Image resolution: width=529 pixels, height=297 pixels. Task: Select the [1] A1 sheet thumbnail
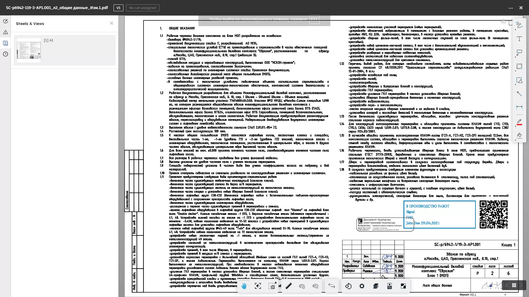(x=29, y=50)
